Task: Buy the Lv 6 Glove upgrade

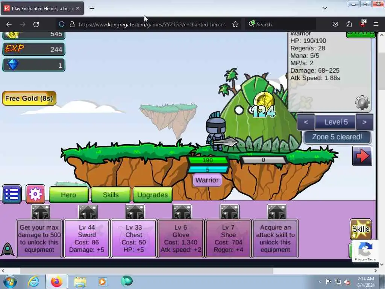Action: [181, 238]
